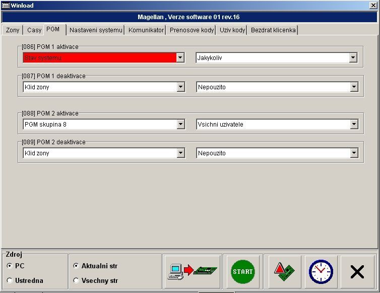Select the PC source radio button
The width and height of the screenshot is (380, 293).
(10, 266)
